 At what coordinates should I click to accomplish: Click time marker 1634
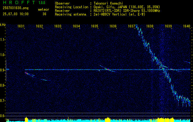(76, 26)
